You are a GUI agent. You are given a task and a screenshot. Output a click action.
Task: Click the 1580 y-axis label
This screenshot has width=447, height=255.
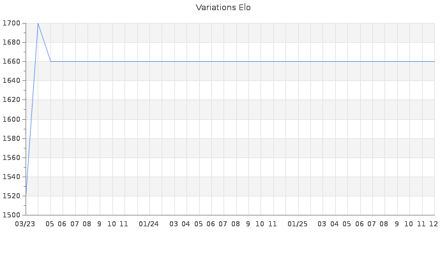(12, 138)
